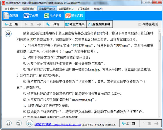Image resolution: width=163 pixels, height=130 pixels.
Task: Click the bottom-right 上一题 button
Action: (129, 123)
